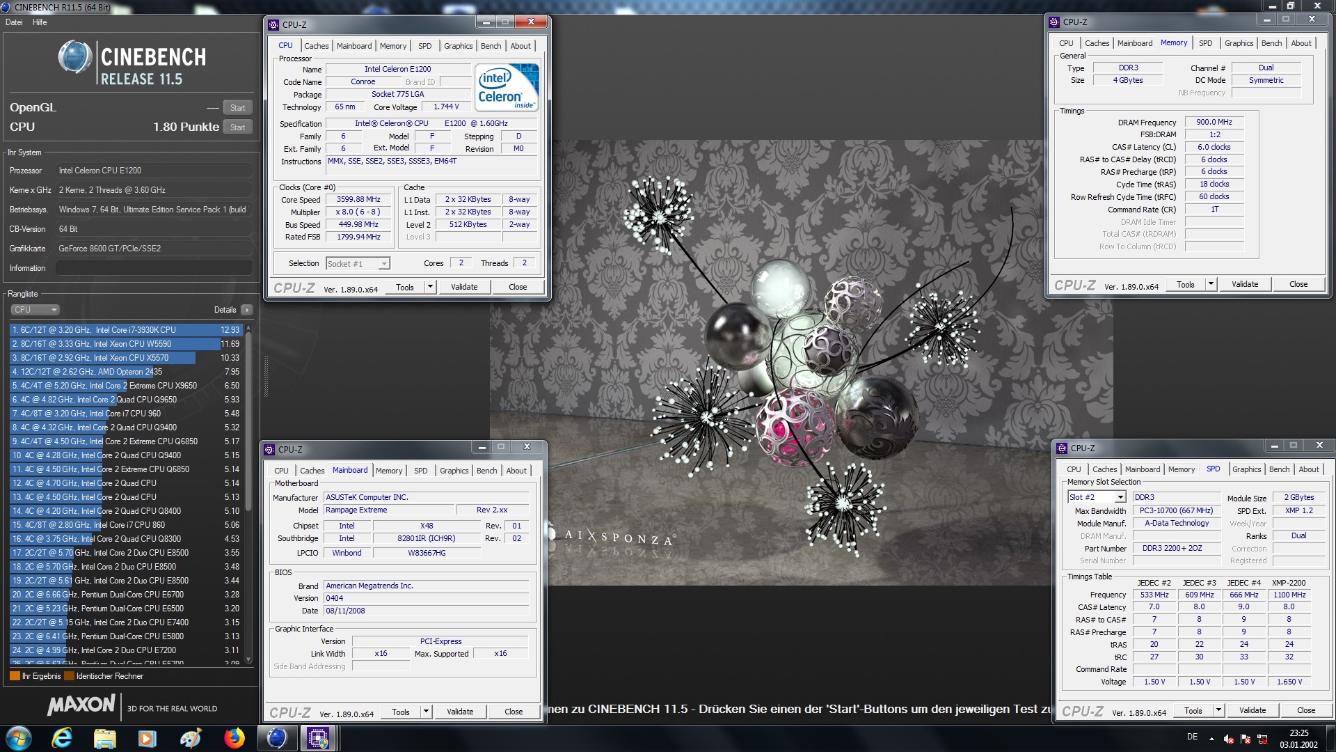Show hidden tray icons arrow
This screenshot has height=752, width=1336.
point(1211,738)
